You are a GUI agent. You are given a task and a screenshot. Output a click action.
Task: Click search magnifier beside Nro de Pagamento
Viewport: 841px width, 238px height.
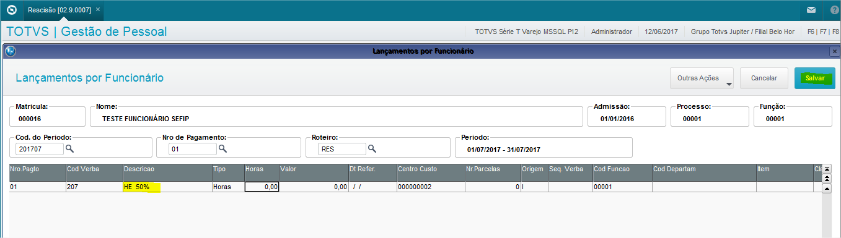point(222,148)
